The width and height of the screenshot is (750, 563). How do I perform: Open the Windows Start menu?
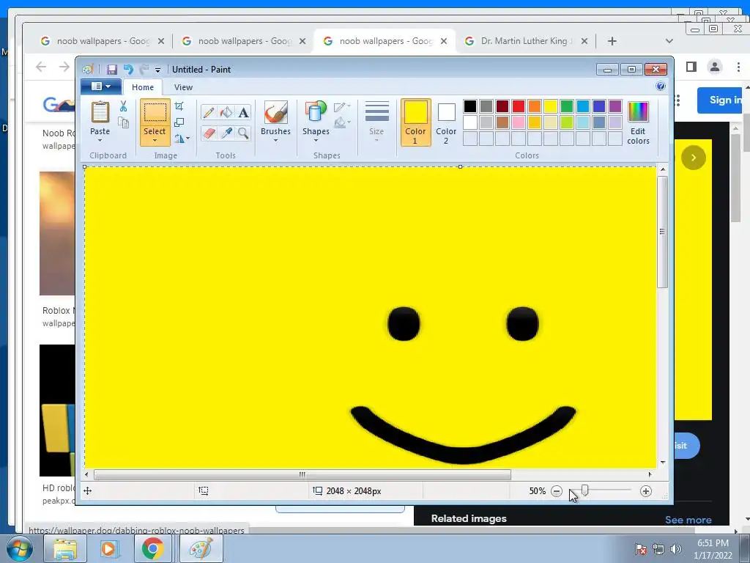click(19, 548)
